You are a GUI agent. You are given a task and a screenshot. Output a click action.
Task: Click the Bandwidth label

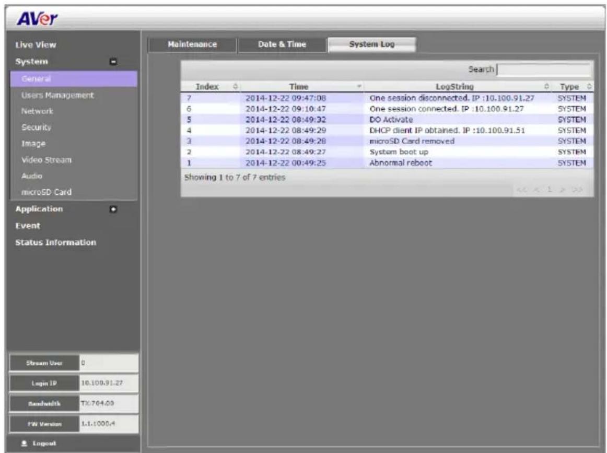[44, 403]
